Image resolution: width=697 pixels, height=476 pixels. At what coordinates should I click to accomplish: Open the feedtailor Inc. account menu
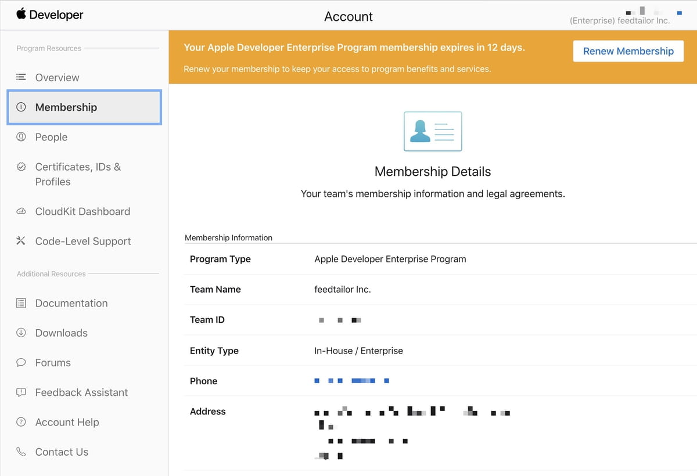tap(620, 20)
